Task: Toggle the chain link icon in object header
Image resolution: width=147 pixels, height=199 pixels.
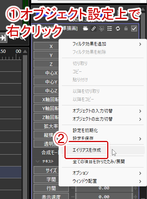Action: (94, 28)
